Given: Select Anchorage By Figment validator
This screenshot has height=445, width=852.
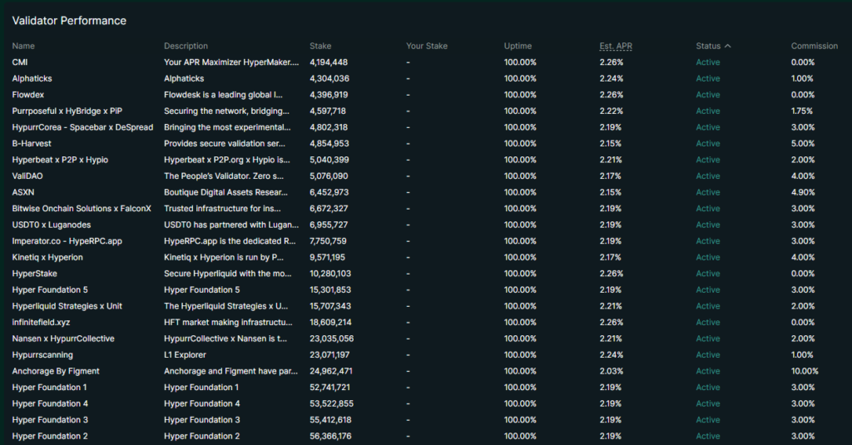Looking at the screenshot, I should pos(56,372).
